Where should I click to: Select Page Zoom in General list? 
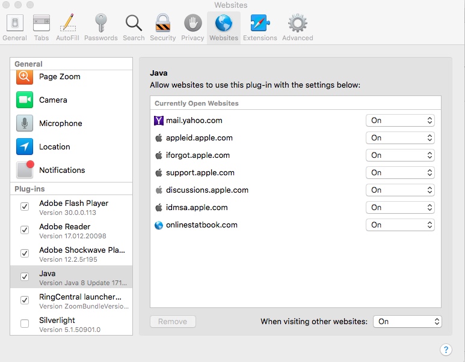pos(60,77)
